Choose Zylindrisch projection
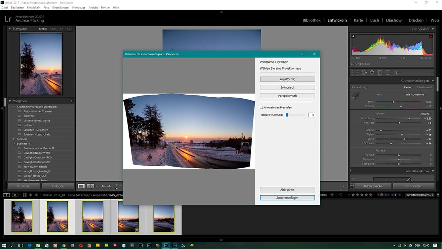The height and width of the screenshot is (249, 442). coord(287,87)
